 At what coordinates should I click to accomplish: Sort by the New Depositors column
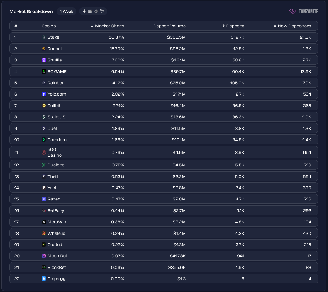[x=292, y=26]
